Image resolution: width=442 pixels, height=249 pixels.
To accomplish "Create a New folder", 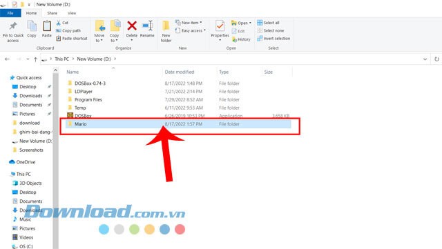I will click(x=166, y=32).
